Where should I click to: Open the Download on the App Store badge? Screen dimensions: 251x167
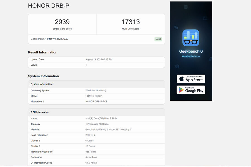coord(191,78)
